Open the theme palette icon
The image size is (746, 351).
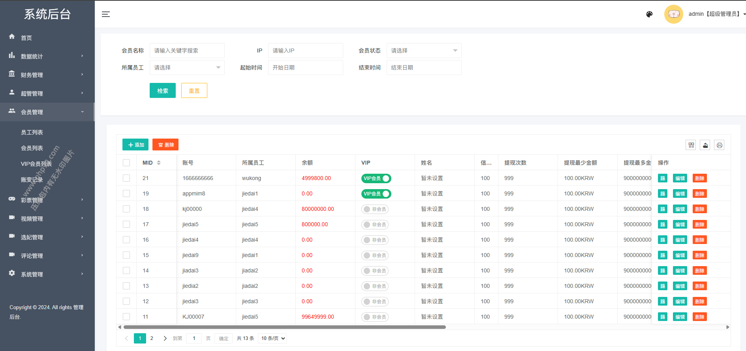click(649, 14)
